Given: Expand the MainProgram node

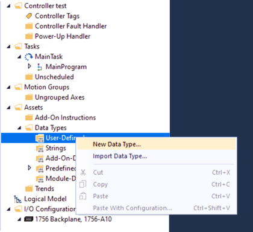Looking at the screenshot, I should [30, 66].
